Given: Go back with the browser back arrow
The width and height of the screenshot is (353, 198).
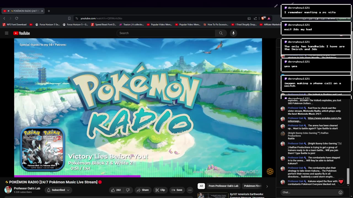Looking at the screenshot, I should click(4, 18).
